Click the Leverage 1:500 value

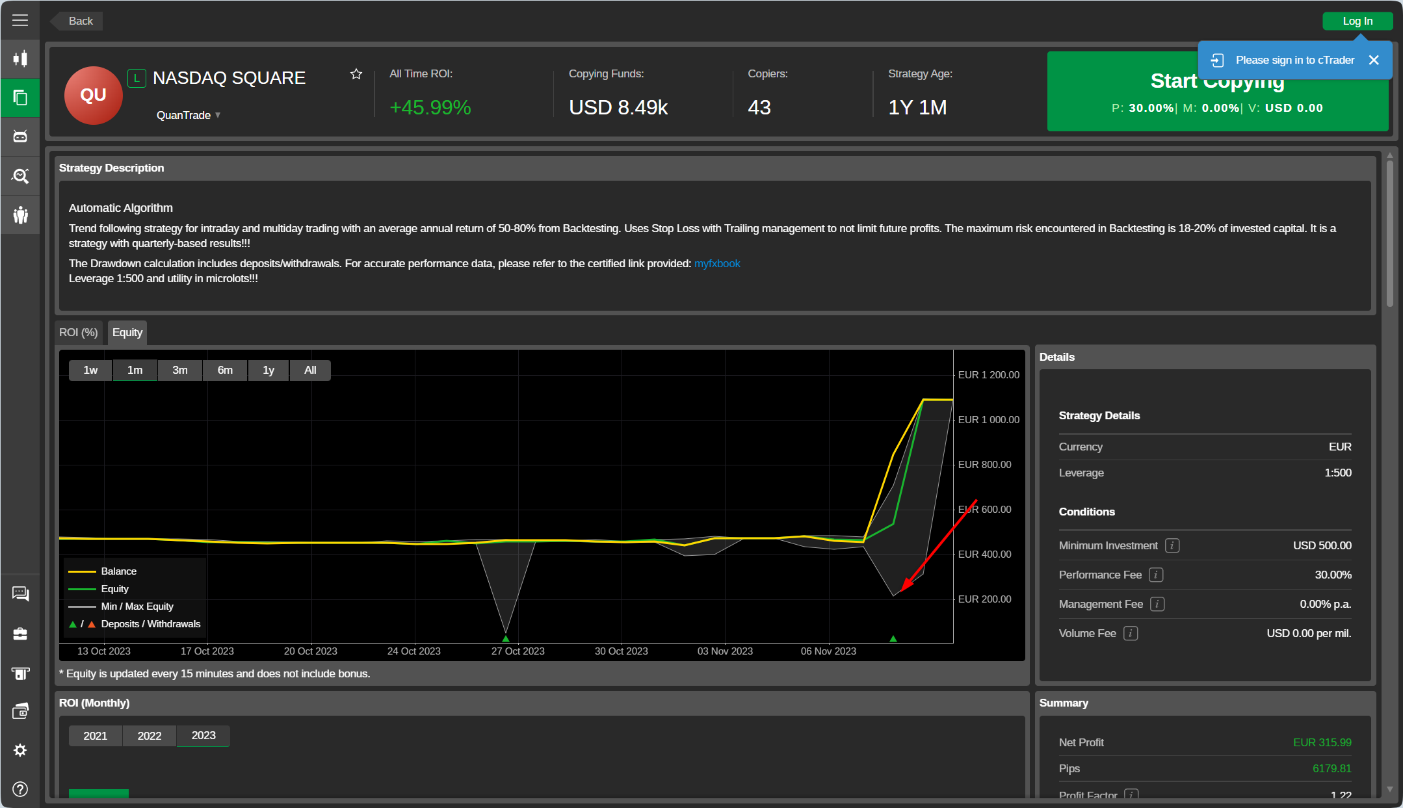click(x=1338, y=473)
